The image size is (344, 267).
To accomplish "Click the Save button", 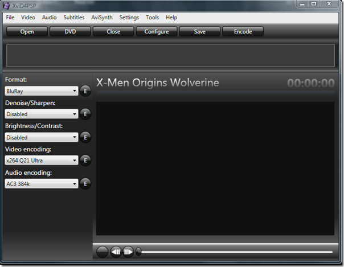I will [200, 31].
